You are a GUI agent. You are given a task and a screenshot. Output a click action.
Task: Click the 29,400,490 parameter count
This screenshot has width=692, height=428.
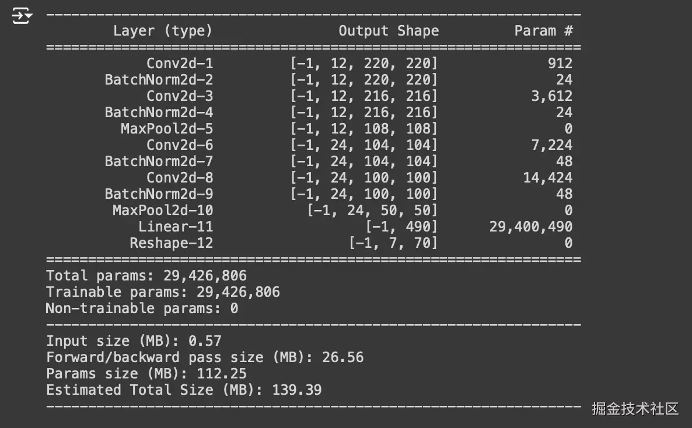point(530,226)
